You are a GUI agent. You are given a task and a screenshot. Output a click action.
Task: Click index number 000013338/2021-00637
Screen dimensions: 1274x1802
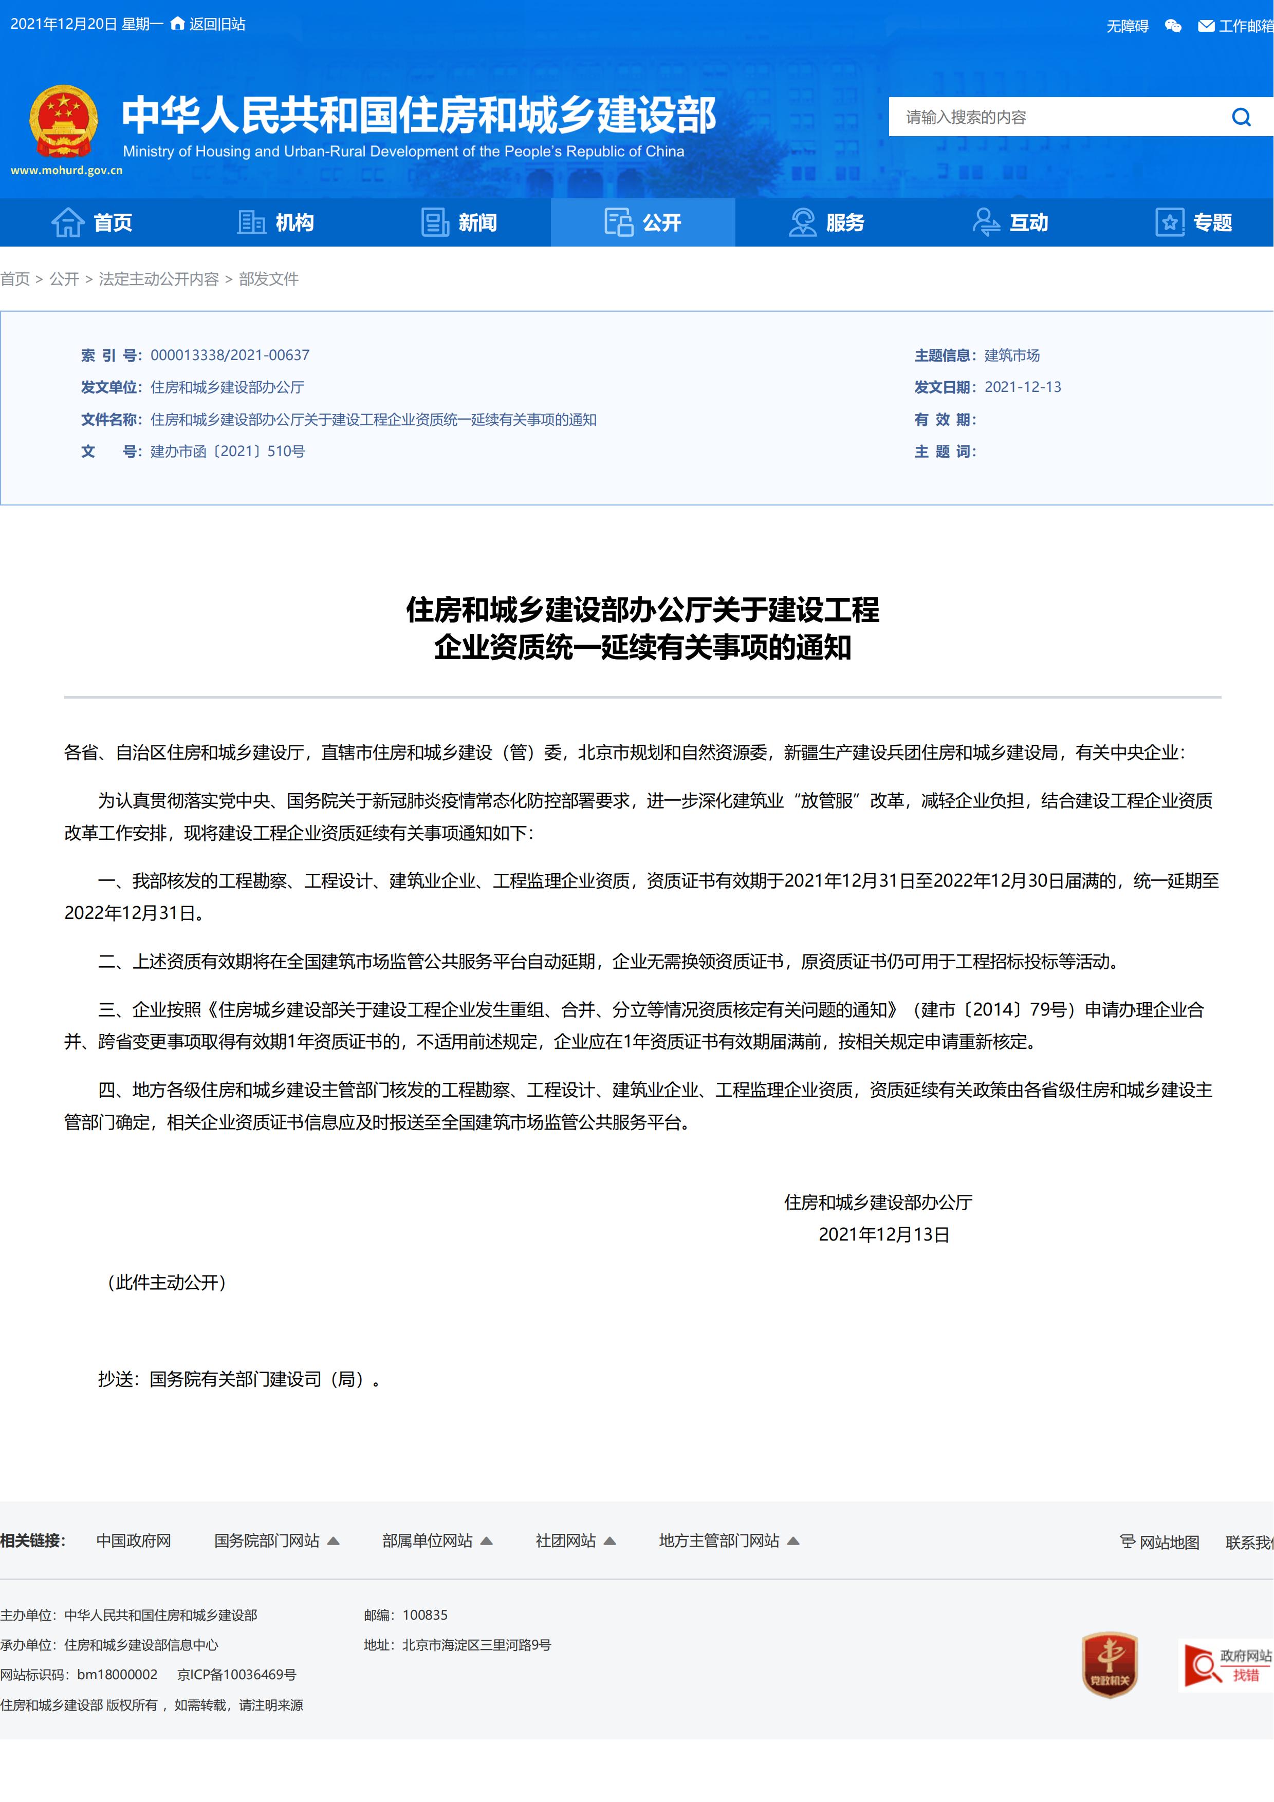230,355
